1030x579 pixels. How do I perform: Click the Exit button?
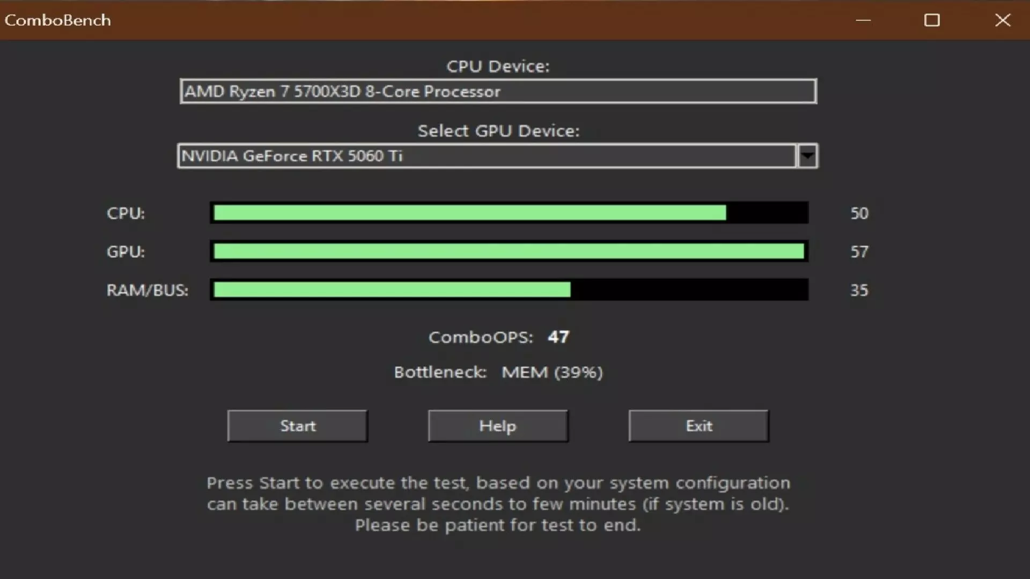pyautogui.click(x=698, y=426)
